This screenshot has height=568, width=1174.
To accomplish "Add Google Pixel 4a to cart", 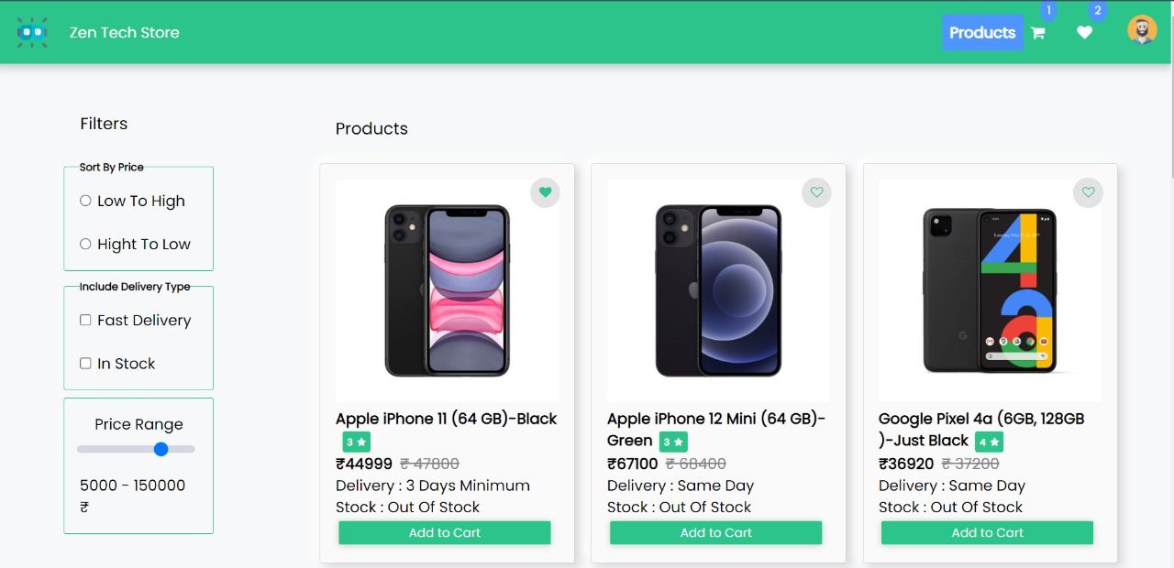I will pyautogui.click(x=988, y=533).
